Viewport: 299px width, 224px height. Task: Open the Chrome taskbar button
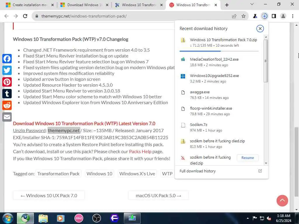[25, 218]
